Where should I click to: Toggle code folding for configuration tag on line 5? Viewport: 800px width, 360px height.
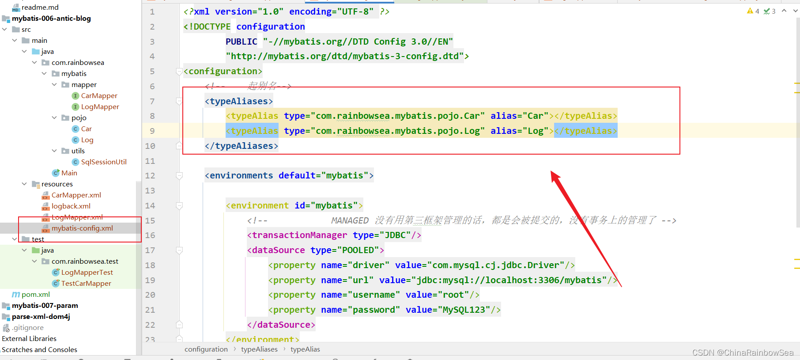[179, 72]
